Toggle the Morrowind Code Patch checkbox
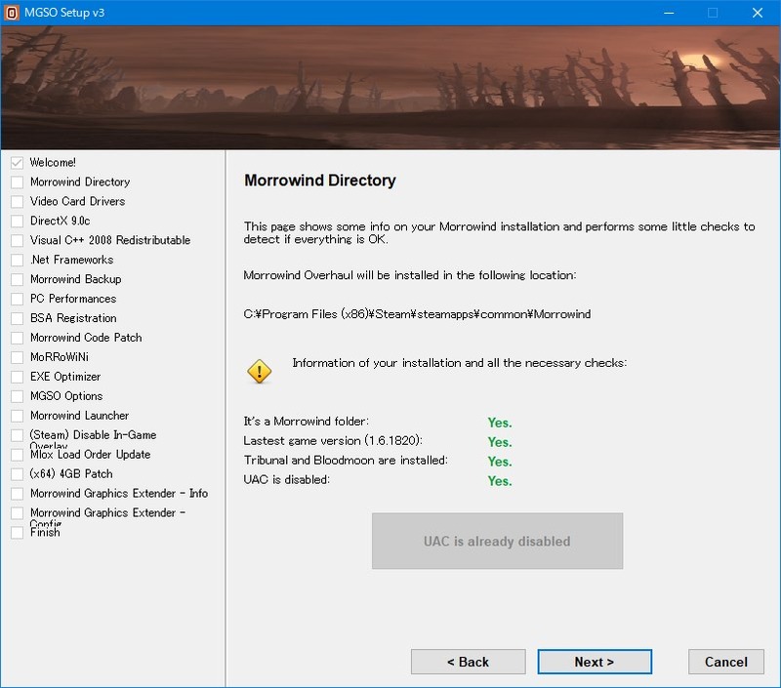The image size is (781, 688). pos(17,338)
